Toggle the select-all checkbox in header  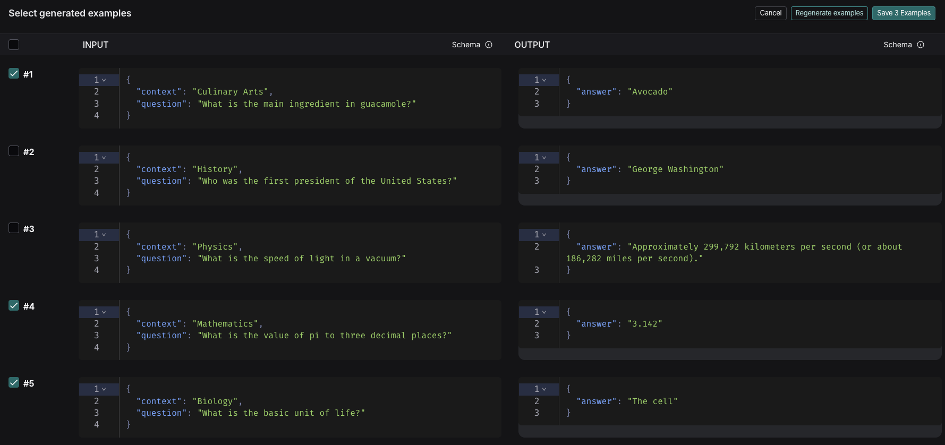tap(14, 45)
